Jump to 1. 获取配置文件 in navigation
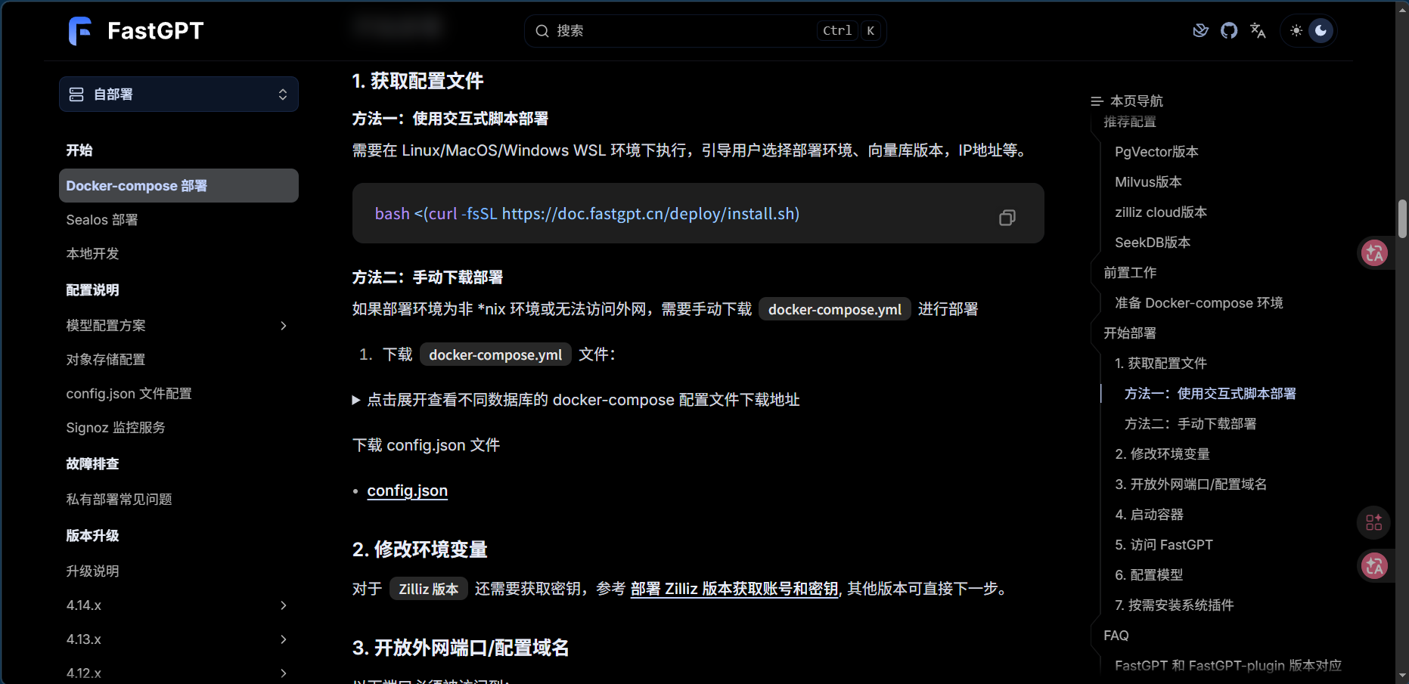1409x684 pixels. point(1161,364)
